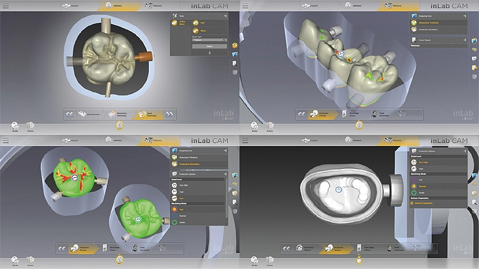479x269 pixels.
Task: Select Restoration Thickness in the green-crowns window
Action: point(199,157)
